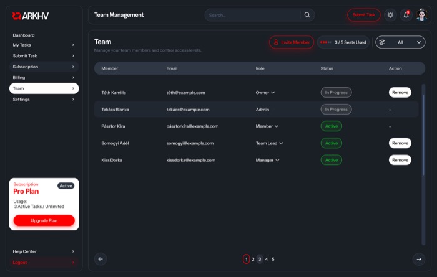The height and width of the screenshot is (277, 437).
Task: Toggle the light/dark theme sun icon
Action: click(390, 15)
